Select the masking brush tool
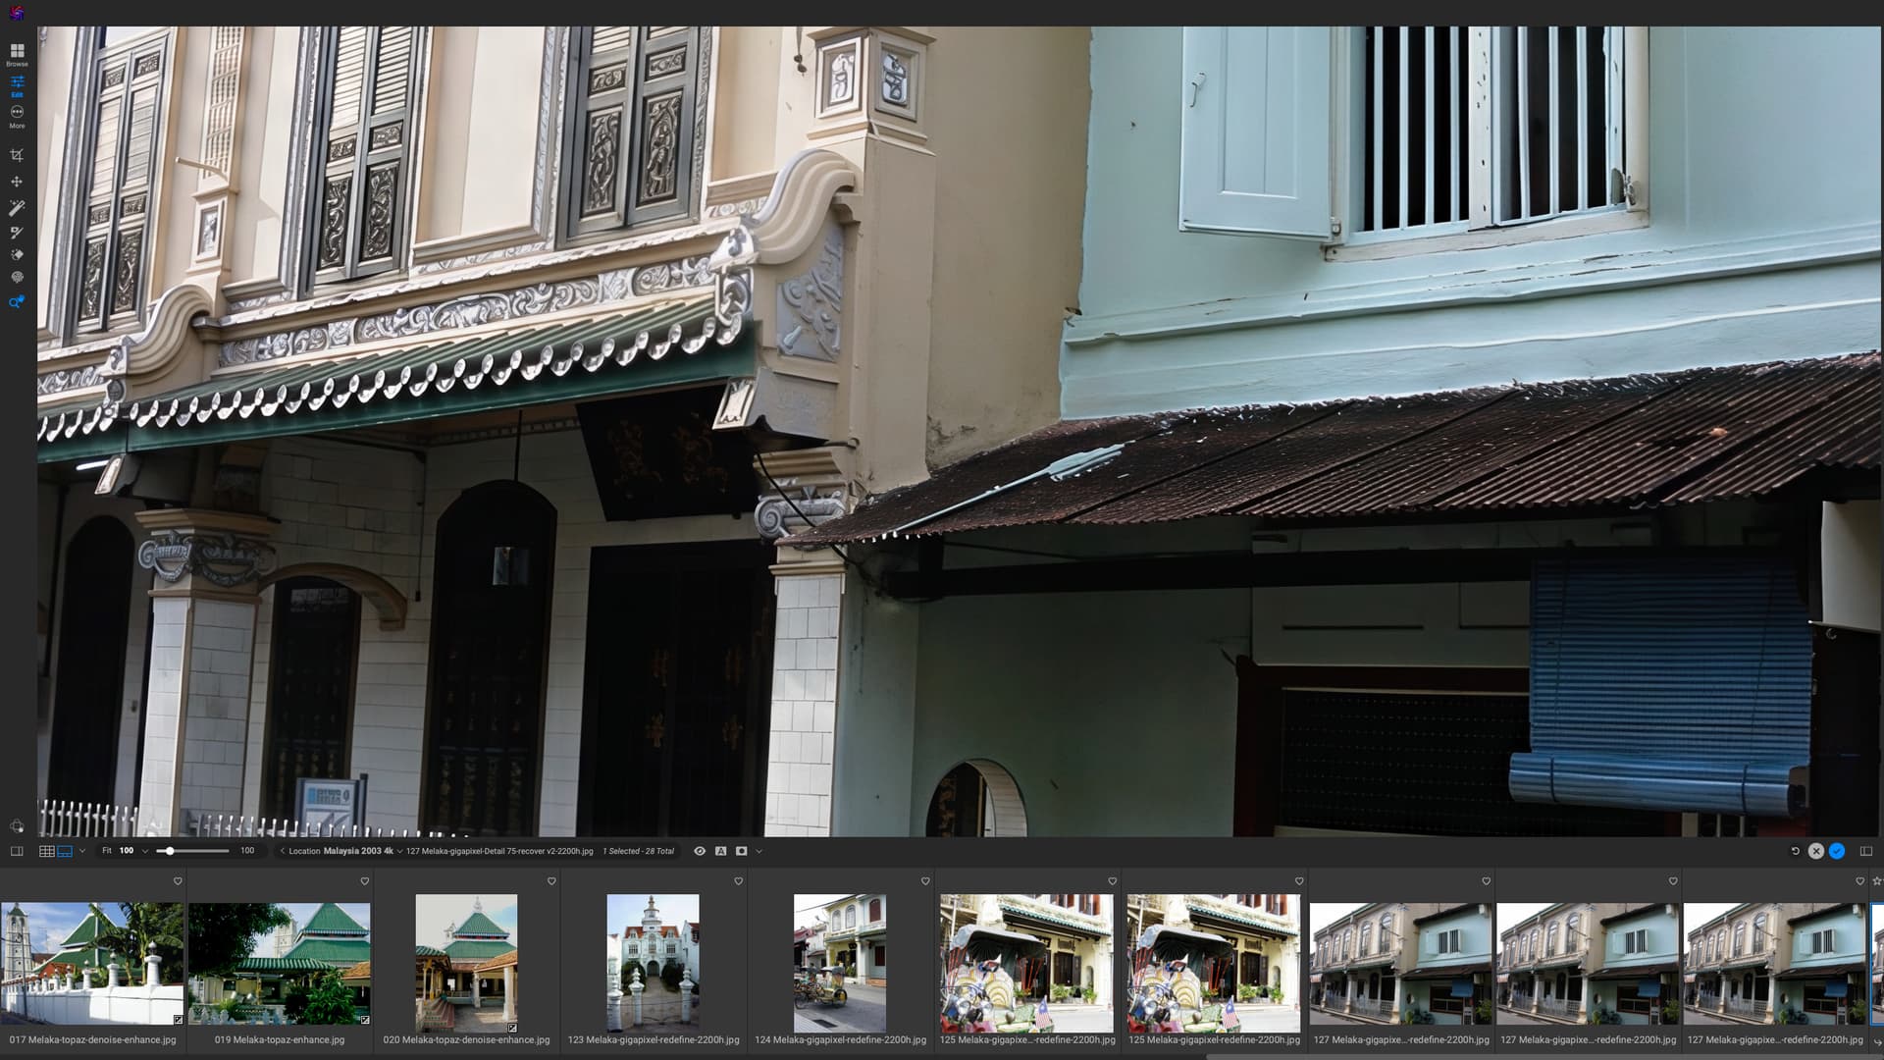The width and height of the screenshot is (1884, 1060). 17,233
